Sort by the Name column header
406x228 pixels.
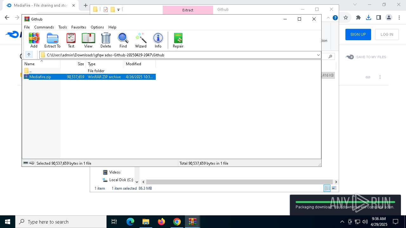click(42, 64)
